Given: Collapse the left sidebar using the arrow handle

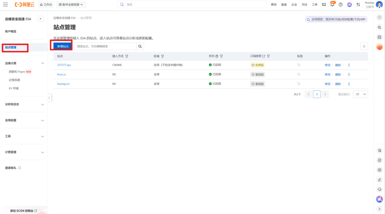Looking at the screenshot, I should [50, 98].
